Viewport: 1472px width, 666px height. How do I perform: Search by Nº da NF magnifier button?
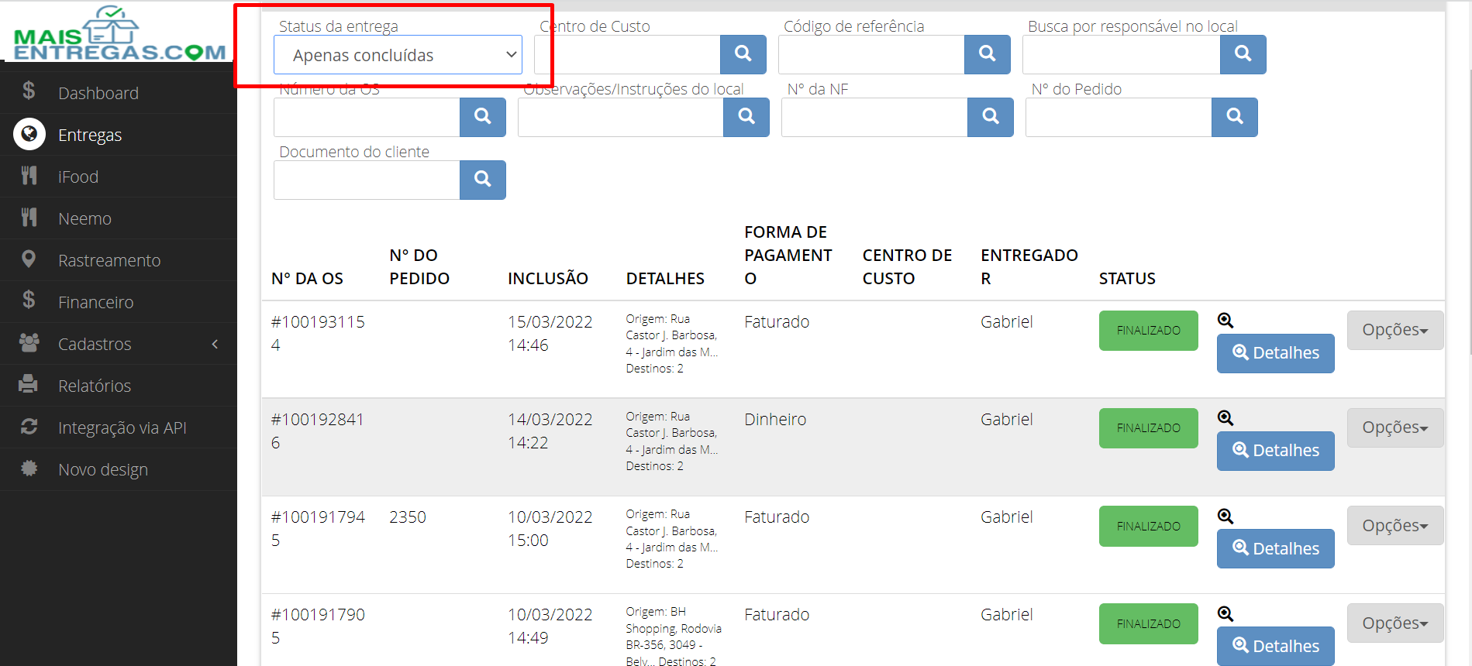(991, 117)
